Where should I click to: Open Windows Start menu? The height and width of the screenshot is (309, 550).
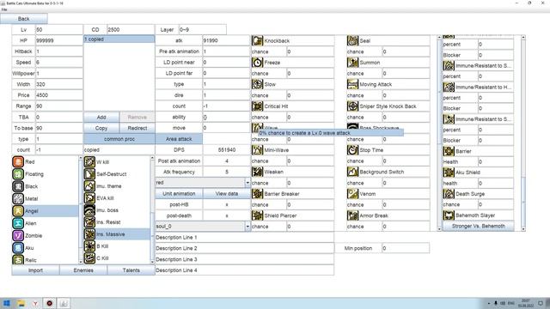click(7, 303)
